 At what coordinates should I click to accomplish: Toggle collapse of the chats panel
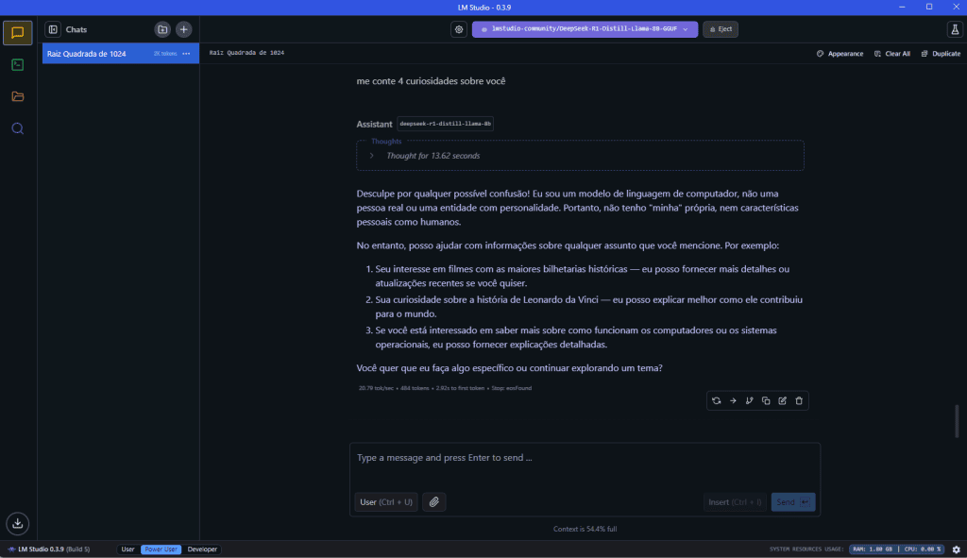(x=54, y=29)
